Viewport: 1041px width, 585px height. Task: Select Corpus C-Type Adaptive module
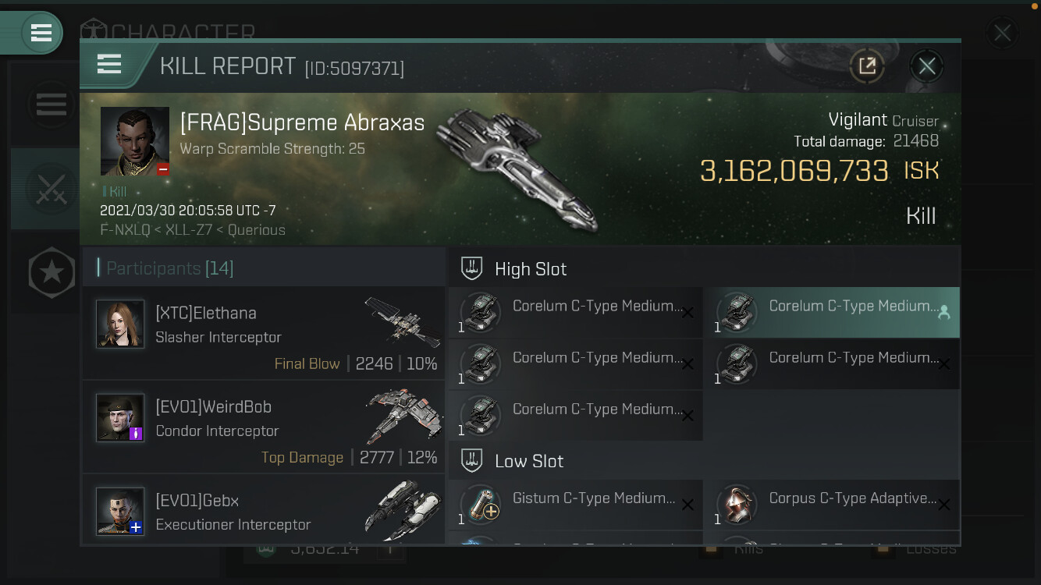click(831, 505)
